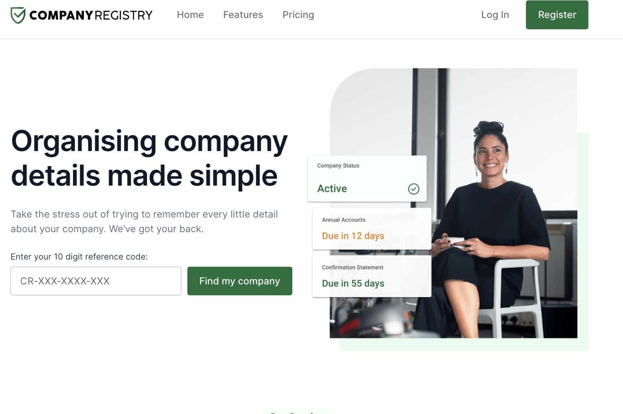Screen dimensions: 623x414
Task: Click the green shield logo icon
Action: pos(18,15)
